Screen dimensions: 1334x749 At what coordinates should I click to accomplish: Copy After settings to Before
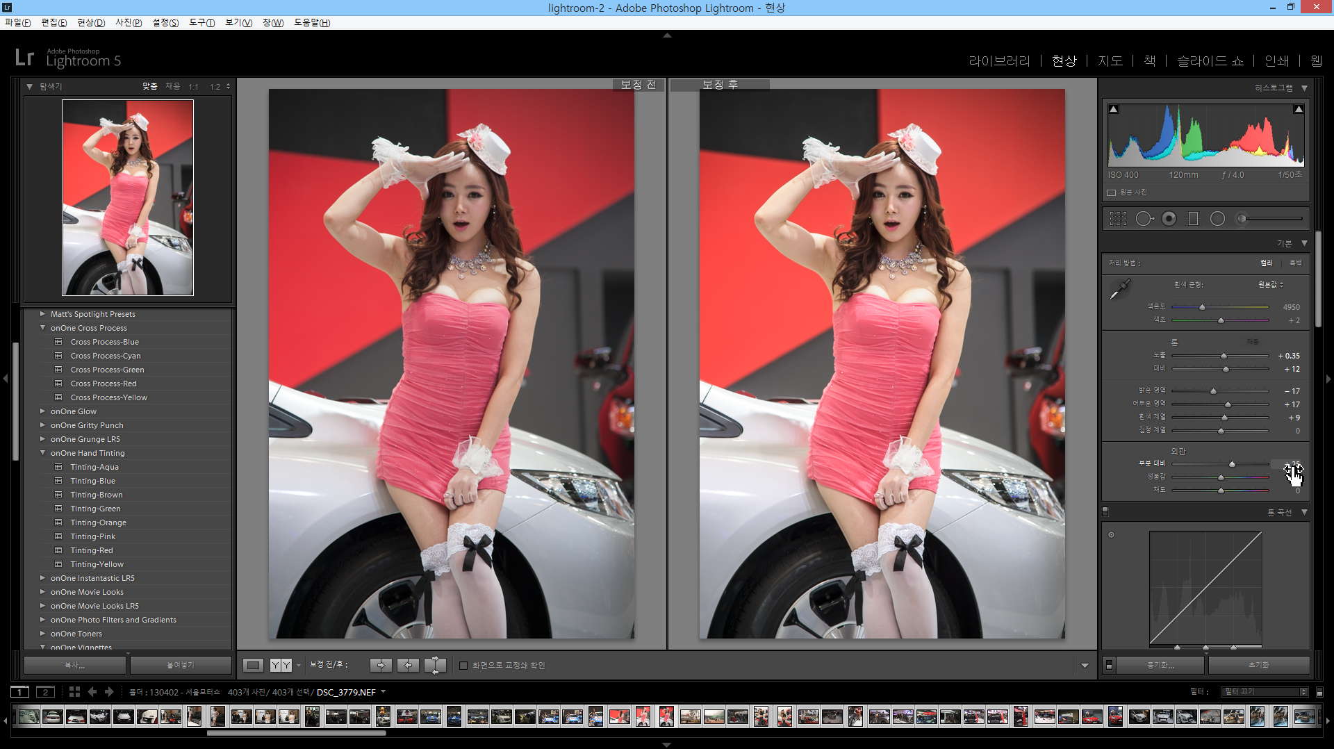point(408,665)
